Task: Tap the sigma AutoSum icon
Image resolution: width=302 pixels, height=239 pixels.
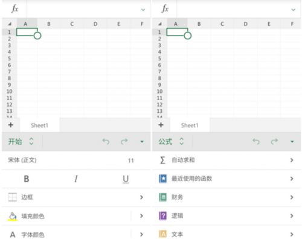Action: click(x=162, y=160)
